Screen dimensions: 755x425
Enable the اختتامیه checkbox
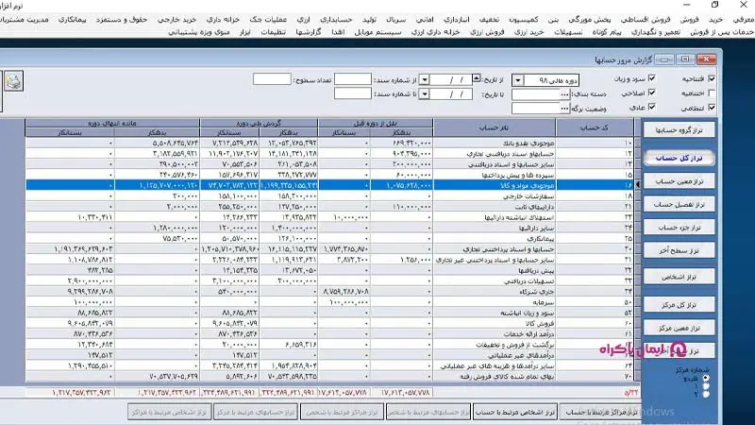(x=712, y=93)
